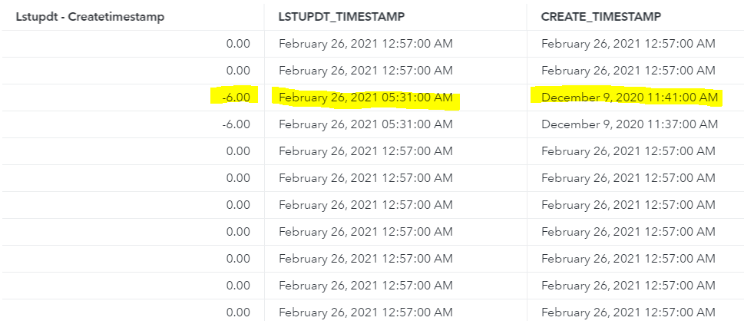Select the last row's 0.00 difference cell

point(238,313)
